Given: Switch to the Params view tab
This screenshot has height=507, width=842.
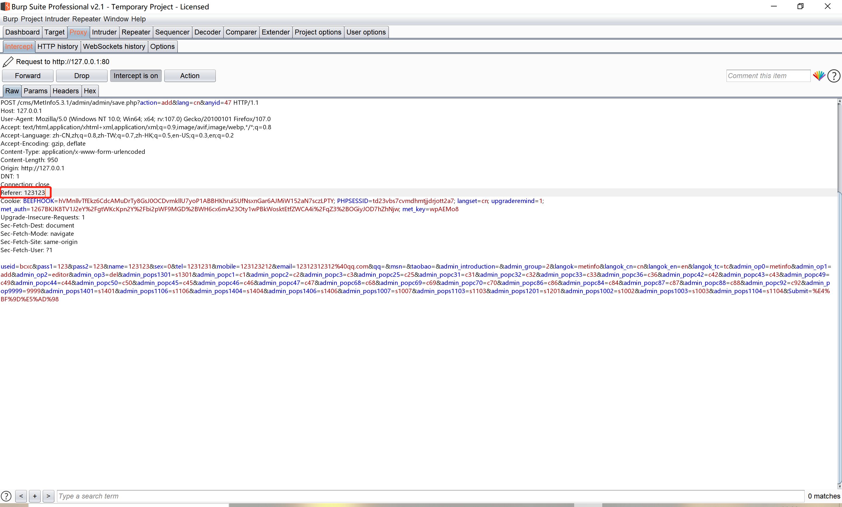Looking at the screenshot, I should [35, 91].
